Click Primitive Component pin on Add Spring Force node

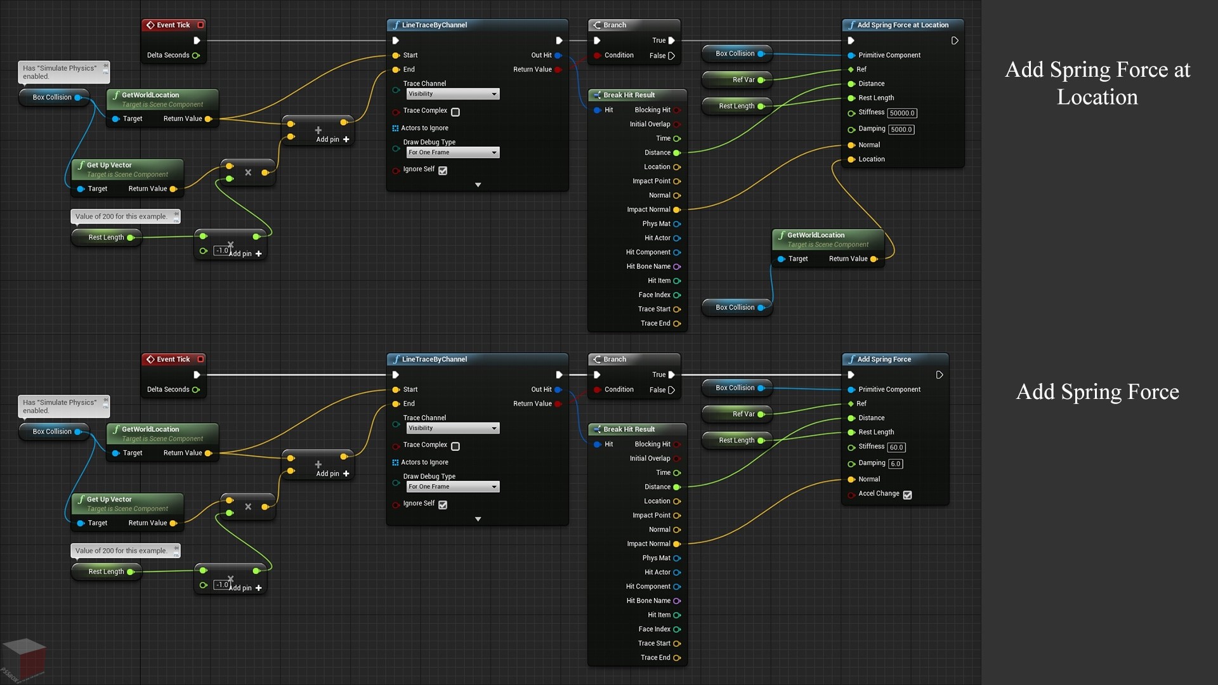pyautogui.click(x=851, y=389)
